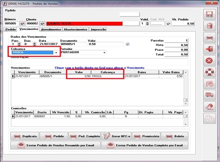This screenshot has height=162, width=220.
Task: Click the Ped. Completo button
Action: (x=85, y=136)
